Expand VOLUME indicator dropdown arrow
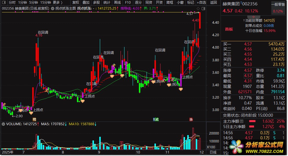This screenshot has width=288, height=156. [x=3, y=124]
